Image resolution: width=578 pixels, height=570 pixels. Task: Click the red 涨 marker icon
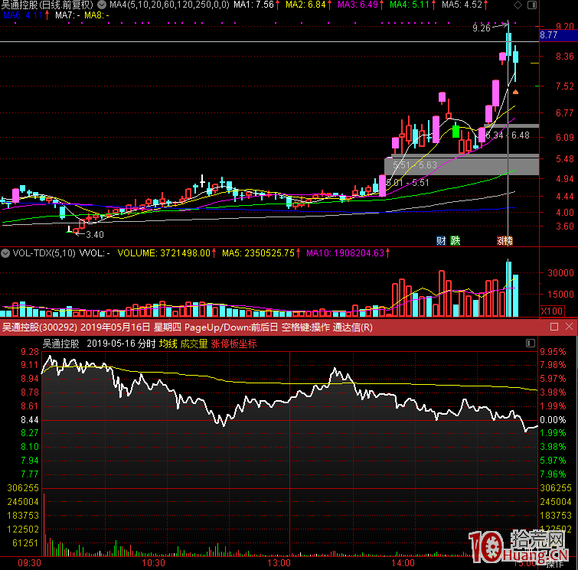tap(501, 240)
